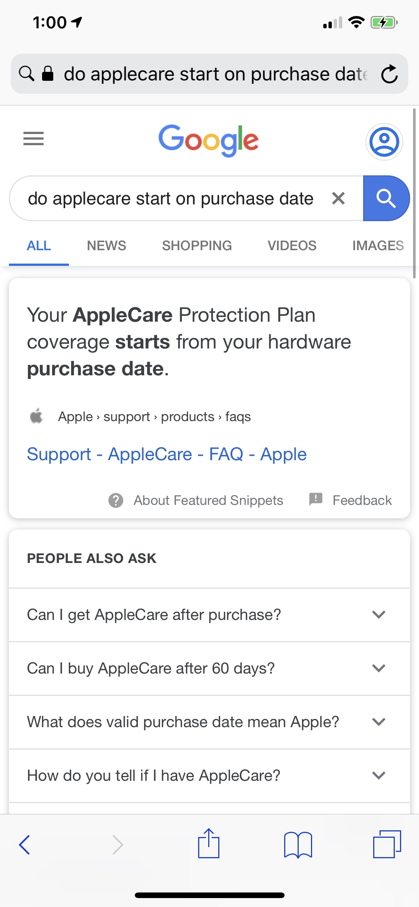The height and width of the screenshot is (907, 419).
Task: Open the Safari share sheet icon
Action: (209, 844)
